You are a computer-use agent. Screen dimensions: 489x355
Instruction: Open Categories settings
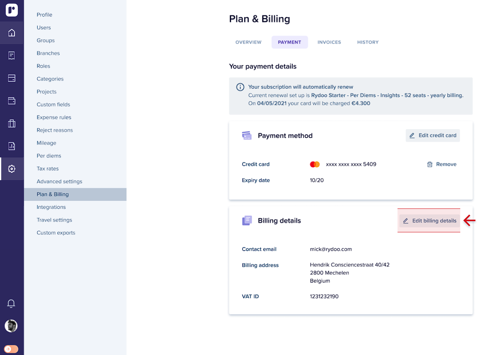[x=50, y=79]
